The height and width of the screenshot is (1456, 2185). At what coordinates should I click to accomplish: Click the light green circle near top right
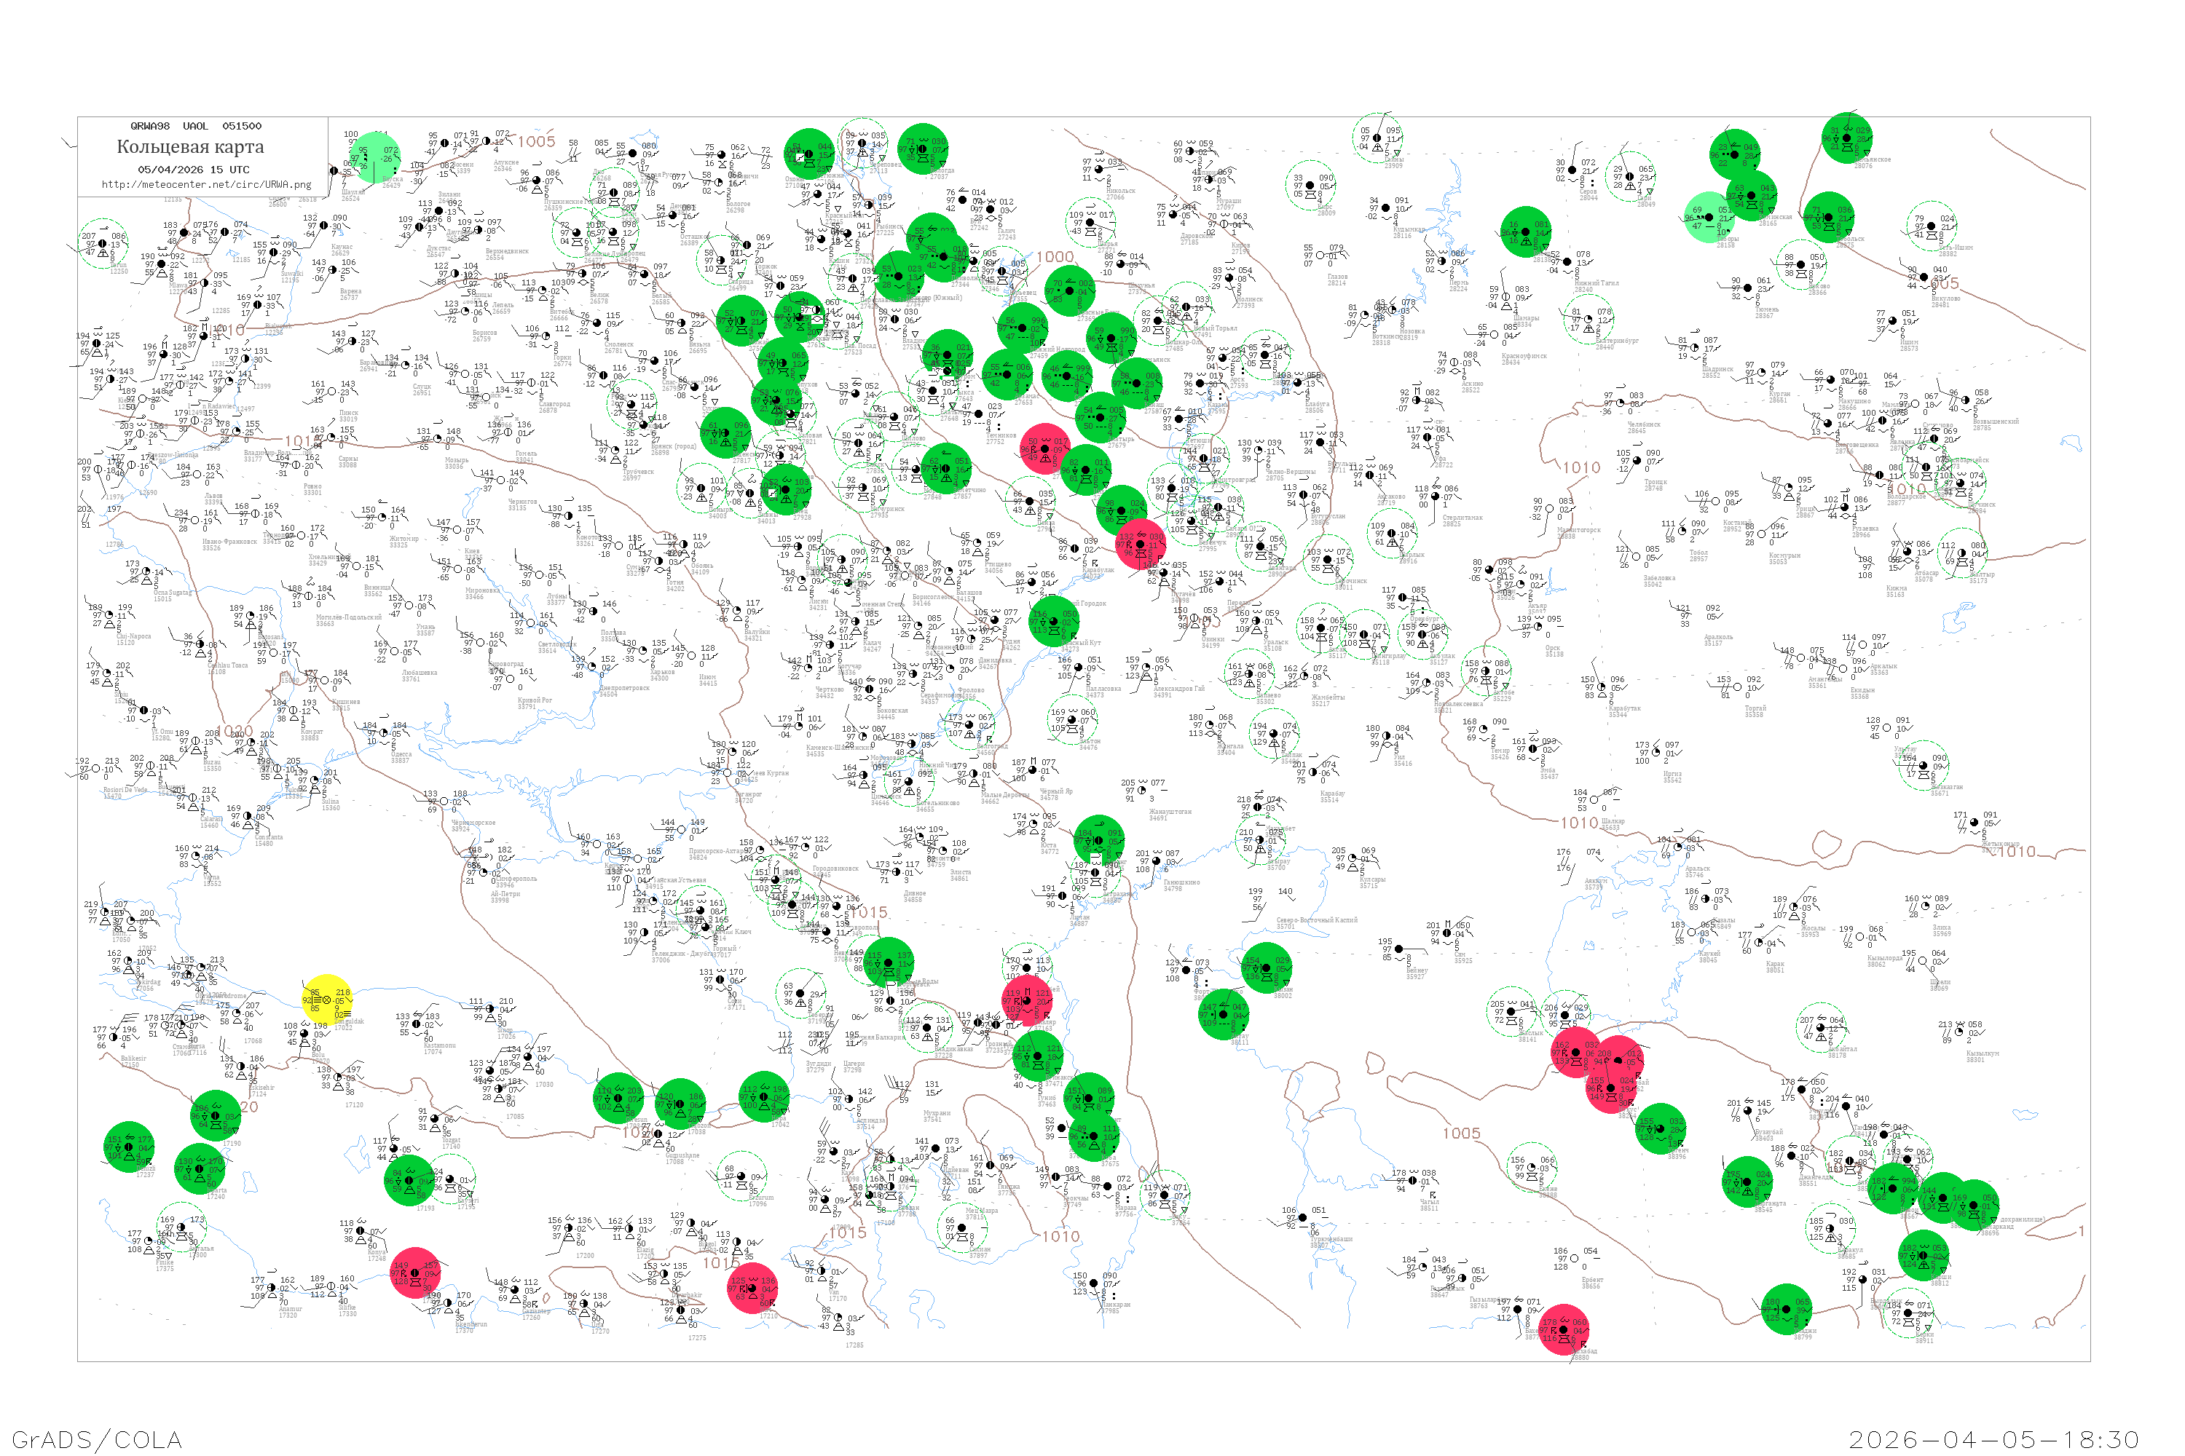point(1709,217)
